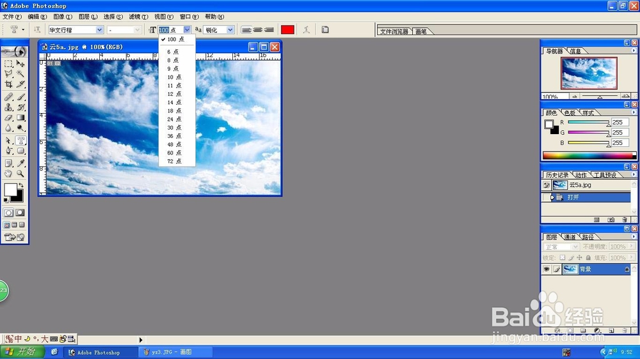
Task: Select the Healing Brush tool
Action: tap(8, 97)
